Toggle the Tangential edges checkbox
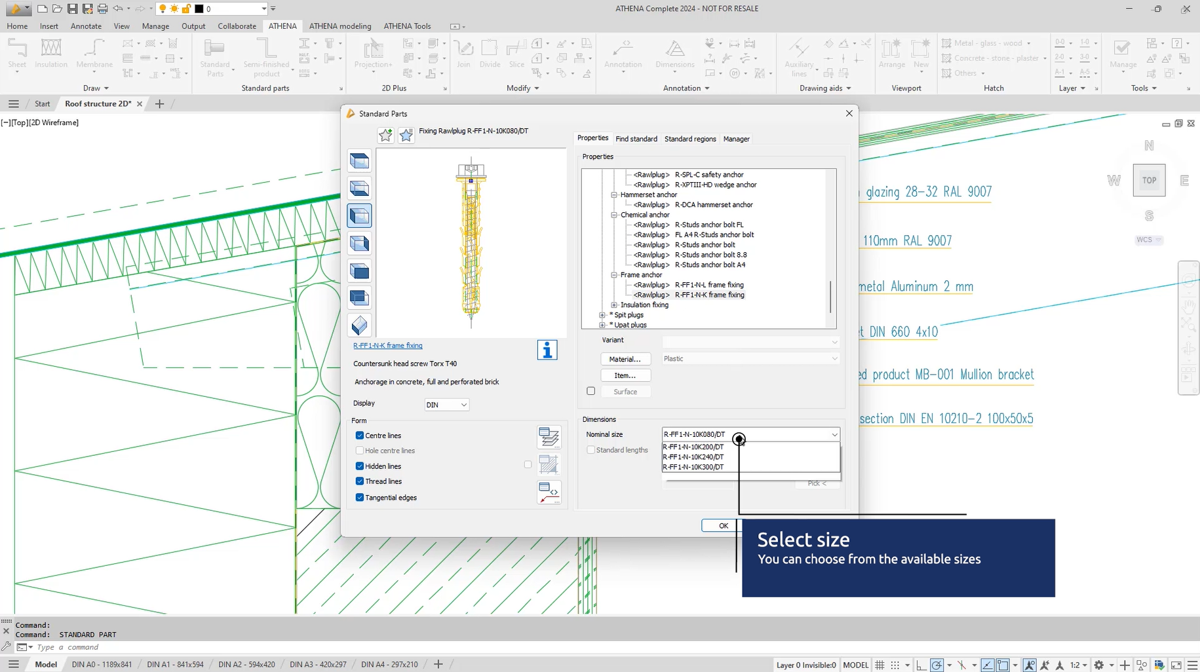This screenshot has height=672, width=1200. pos(360,498)
